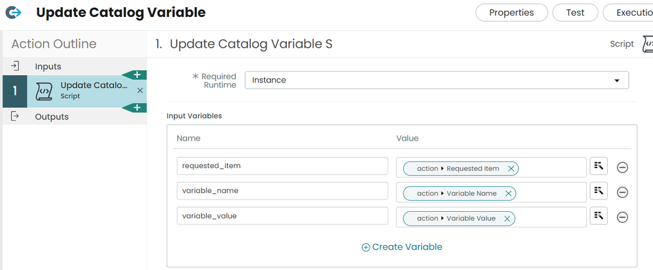Remove the Requested Item data pill
The width and height of the screenshot is (653, 270).
coord(511,169)
